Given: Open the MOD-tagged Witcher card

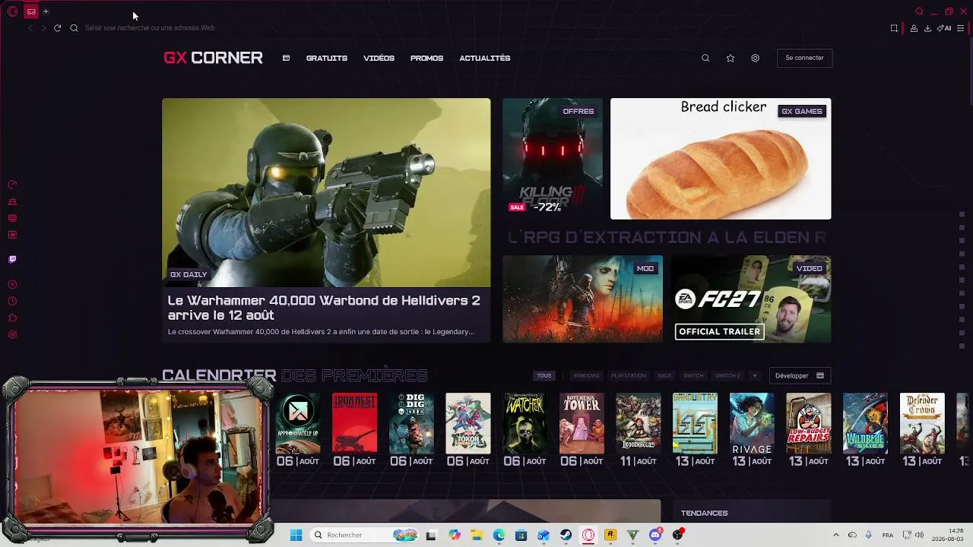Looking at the screenshot, I should (582, 299).
